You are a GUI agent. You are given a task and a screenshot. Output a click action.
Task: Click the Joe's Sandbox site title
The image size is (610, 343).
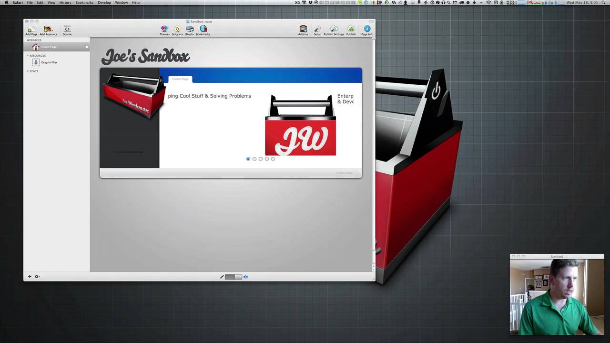pos(145,56)
